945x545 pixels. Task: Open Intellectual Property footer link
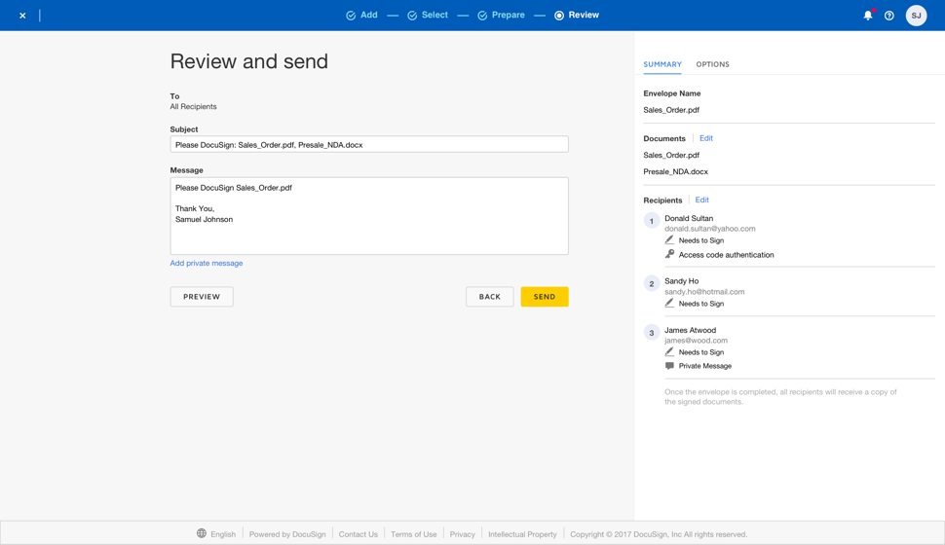pyautogui.click(x=522, y=534)
